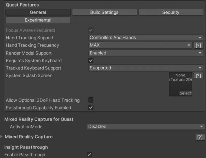Open the Security tab
The width and height of the screenshot is (206, 158).
[x=171, y=12]
